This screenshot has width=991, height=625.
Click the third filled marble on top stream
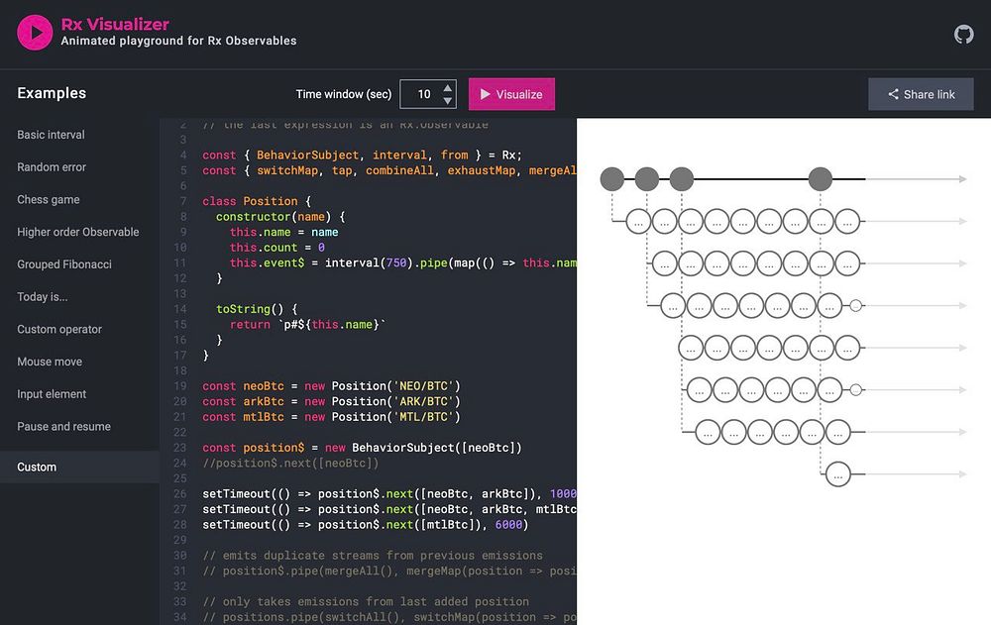point(682,179)
